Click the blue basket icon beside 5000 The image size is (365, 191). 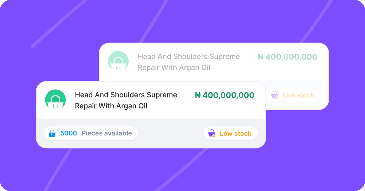[52, 133]
